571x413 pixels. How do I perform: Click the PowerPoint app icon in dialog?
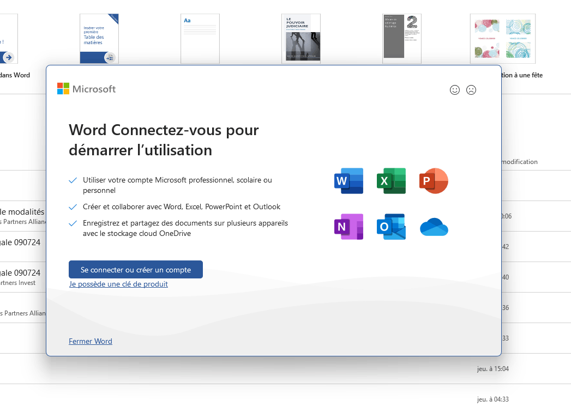pyautogui.click(x=434, y=181)
